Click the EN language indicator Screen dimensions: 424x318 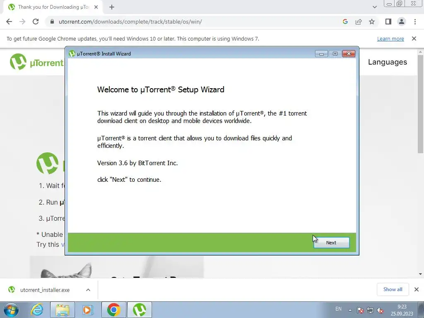(338, 309)
